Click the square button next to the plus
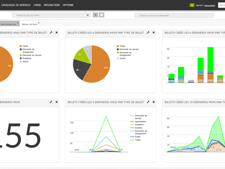The image size is (225, 169). click(x=102, y=15)
